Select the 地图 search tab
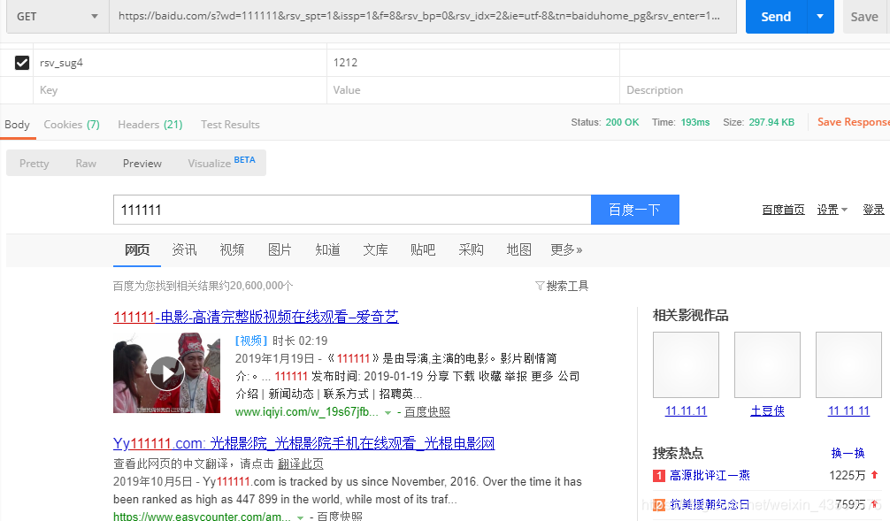The height and width of the screenshot is (521, 890). 518,249
